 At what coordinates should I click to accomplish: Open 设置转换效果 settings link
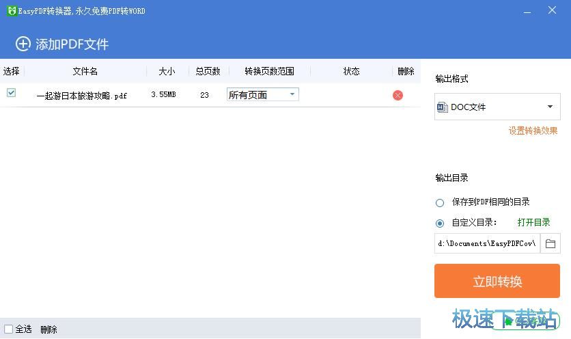[533, 131]
